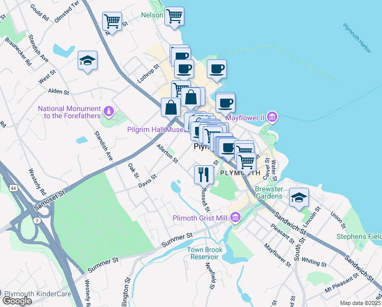Open the Google logo link
Viewport: 382px width, 307px height.
(x=17, y=301)
